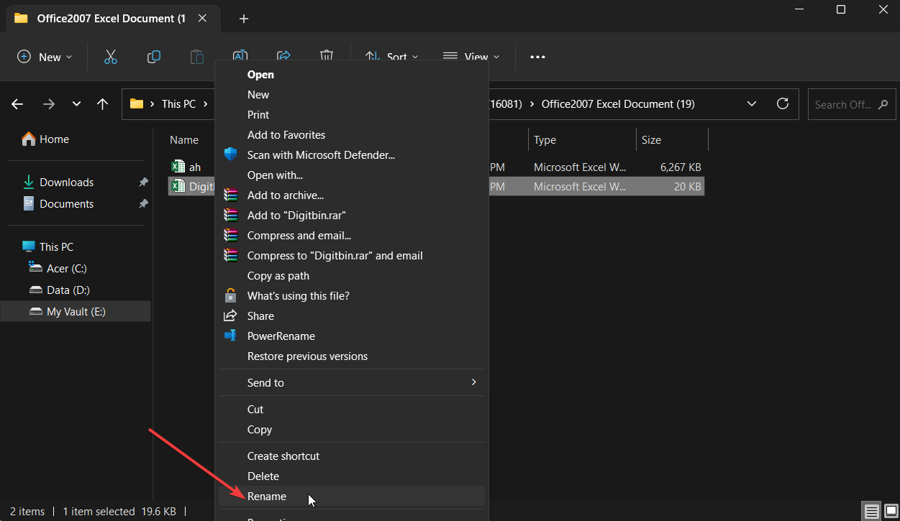Select Compress to "Digitbin.rar" and email

(x=352, y=255)
